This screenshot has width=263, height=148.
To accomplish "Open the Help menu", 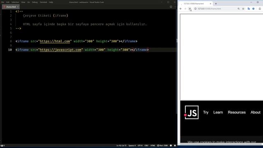I will (x=51, y=2).
